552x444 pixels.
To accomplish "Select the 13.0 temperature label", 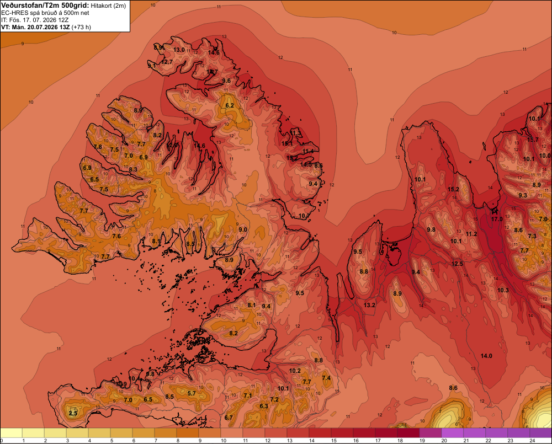I will pyautogui.click(x=179, y=50).
